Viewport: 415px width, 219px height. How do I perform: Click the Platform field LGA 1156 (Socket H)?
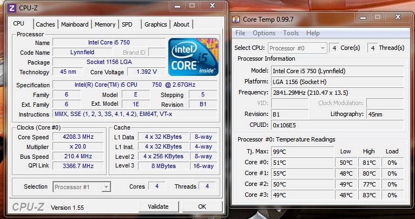[338, 82]
